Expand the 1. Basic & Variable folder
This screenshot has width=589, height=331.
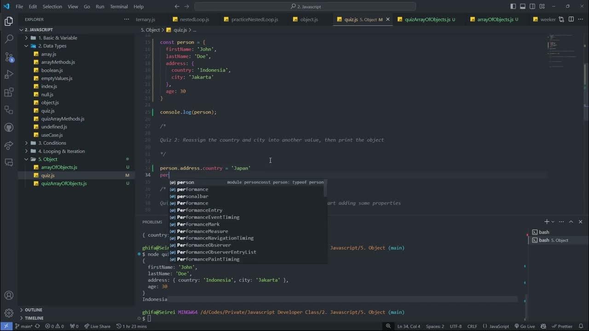76,38
